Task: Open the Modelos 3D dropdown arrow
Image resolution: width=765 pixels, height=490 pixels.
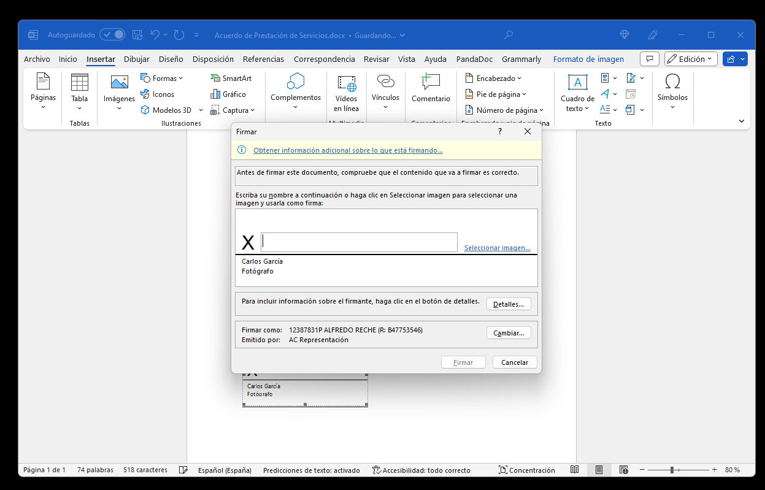Action: 199,110
